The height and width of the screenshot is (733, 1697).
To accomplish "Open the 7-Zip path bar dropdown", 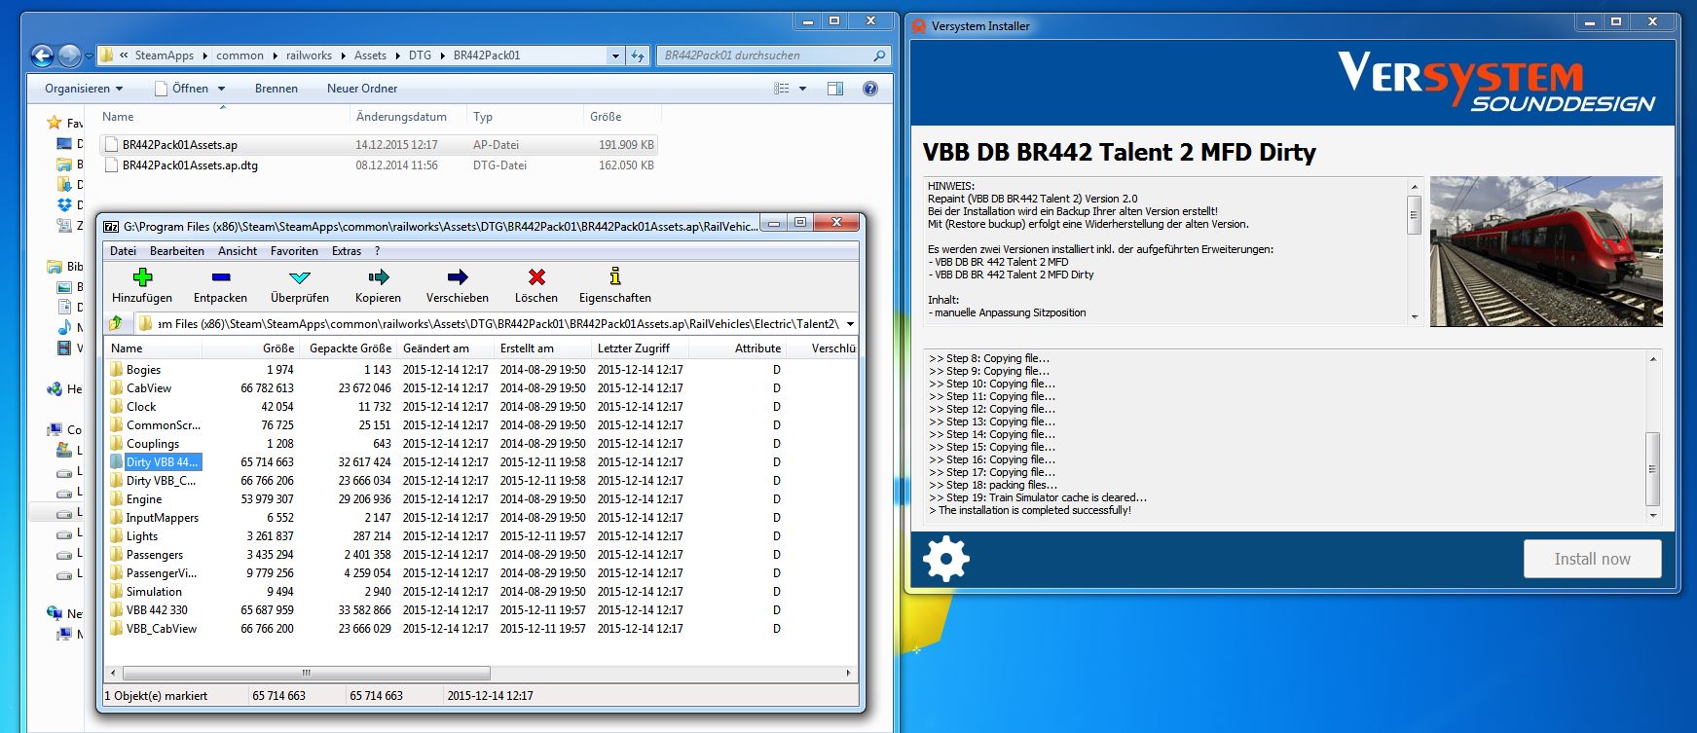I will tap(850, 324).
